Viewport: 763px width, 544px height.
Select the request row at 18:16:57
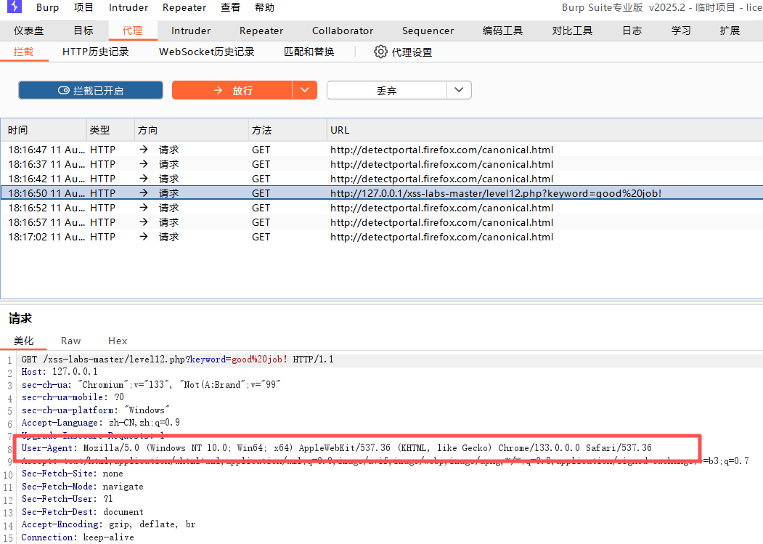(382, 222)
